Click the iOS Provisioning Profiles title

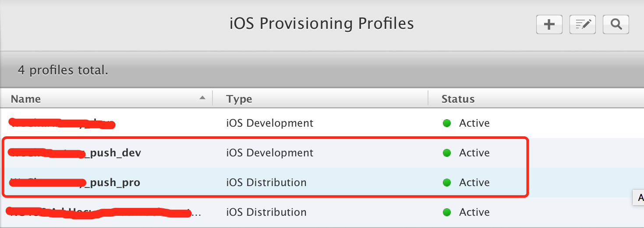click(x=322, y=24)
